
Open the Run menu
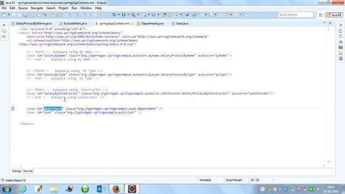pyautogui.click(x=74, y=8)
